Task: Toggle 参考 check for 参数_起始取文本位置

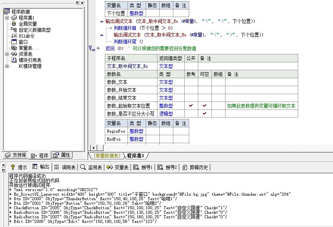Action: (191, 105)
